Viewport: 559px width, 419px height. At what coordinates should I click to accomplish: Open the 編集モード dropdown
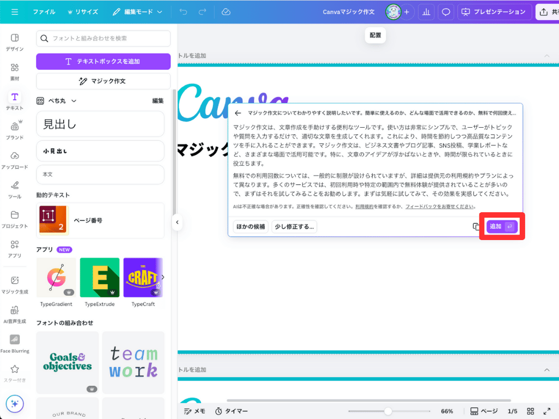pyautogui.click(x=138, y=12)
